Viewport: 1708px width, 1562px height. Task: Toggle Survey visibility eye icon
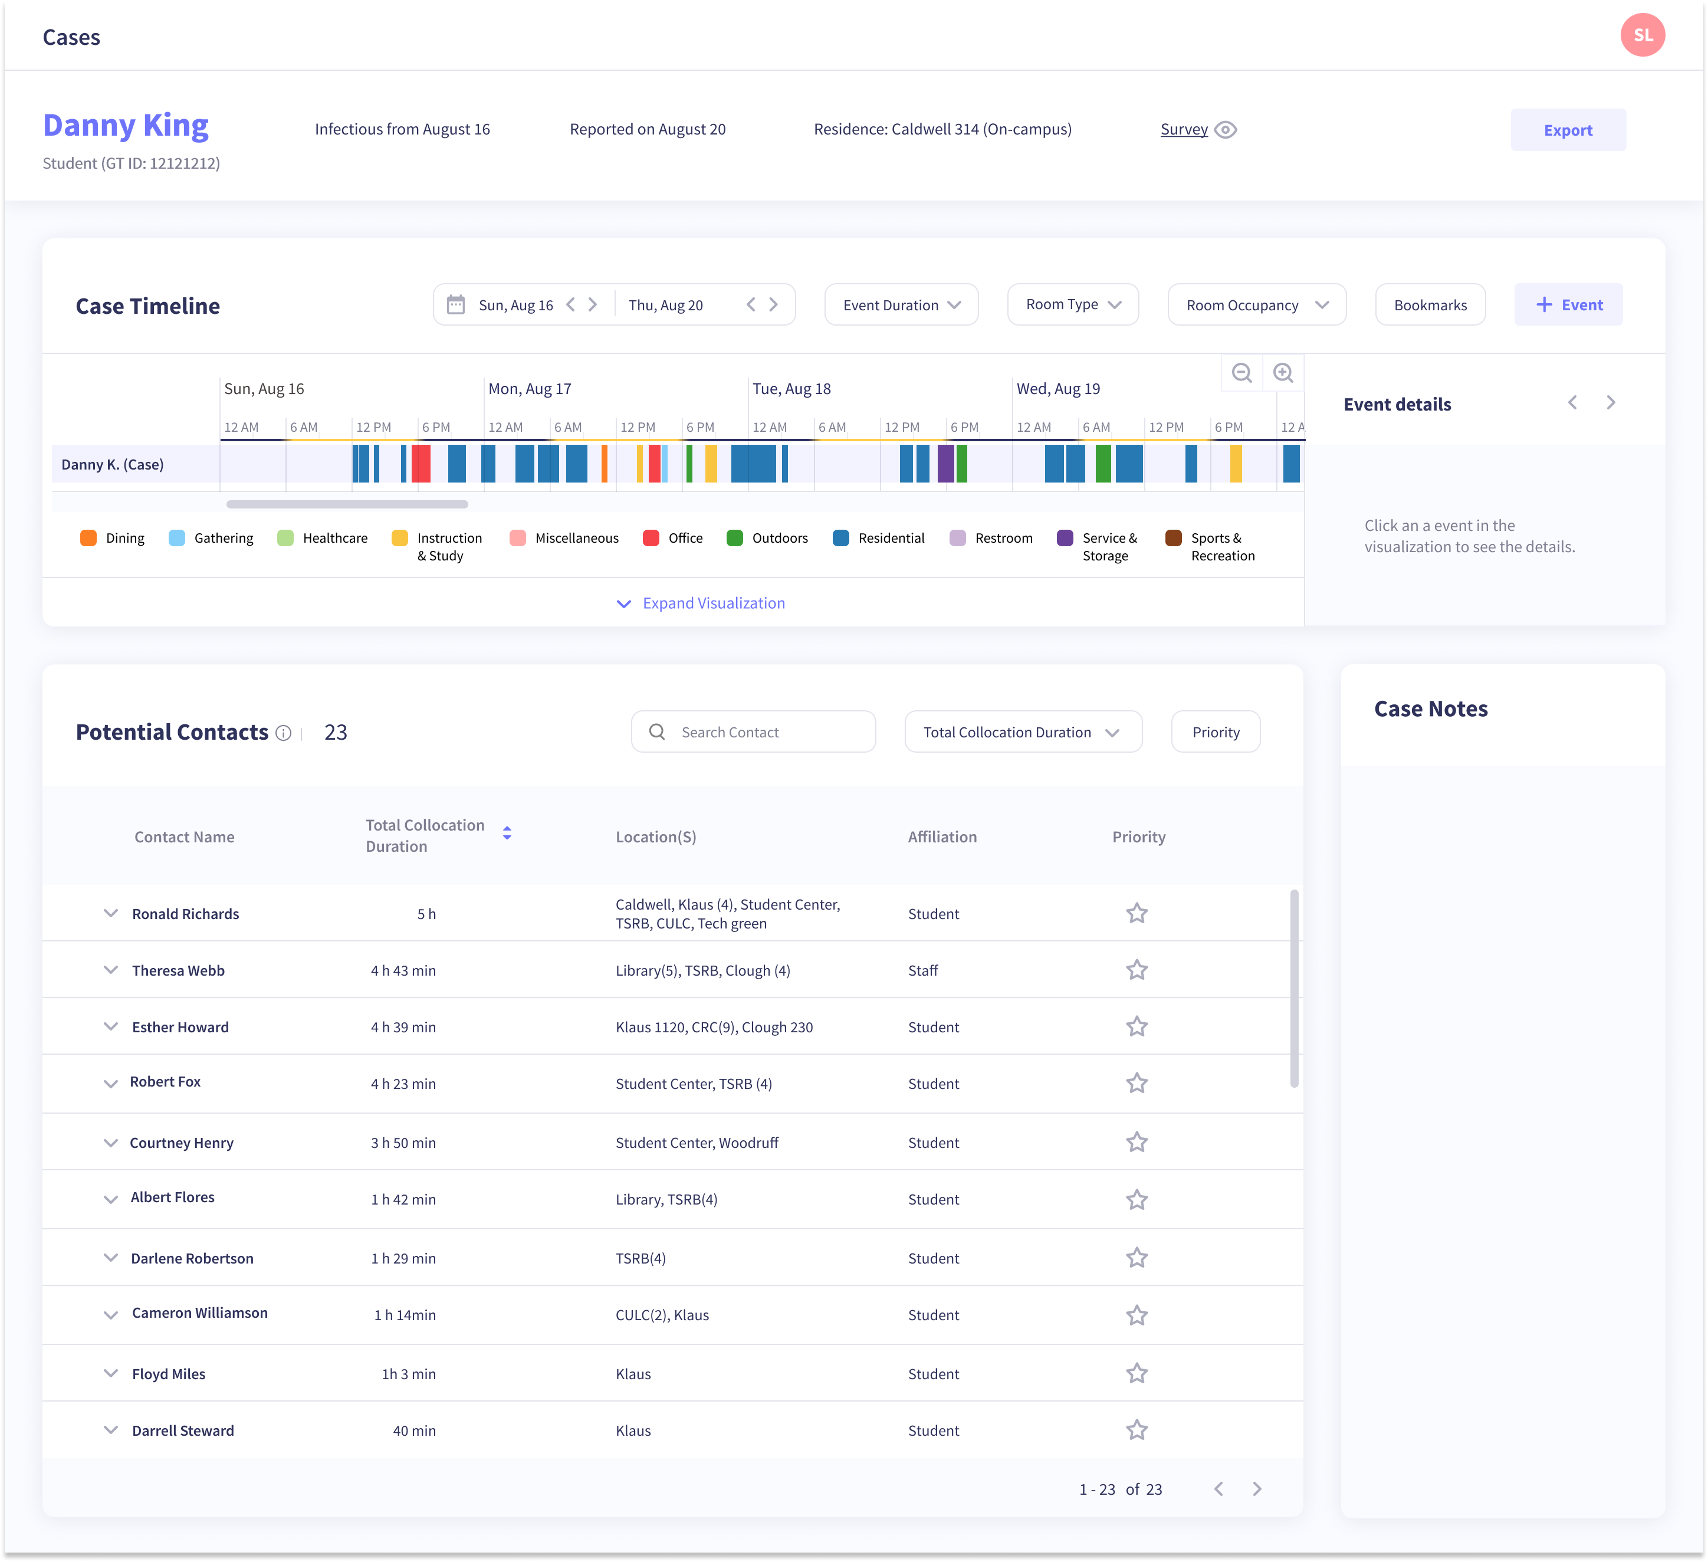[x=1225, y=130]
